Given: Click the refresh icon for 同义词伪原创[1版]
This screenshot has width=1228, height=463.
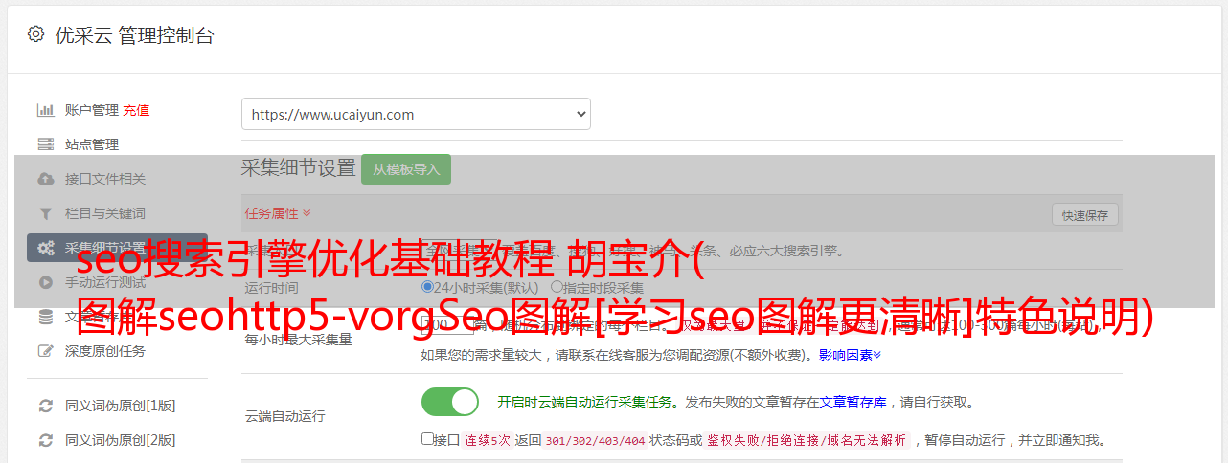Looking at the screenshot, I should (45, 406).
